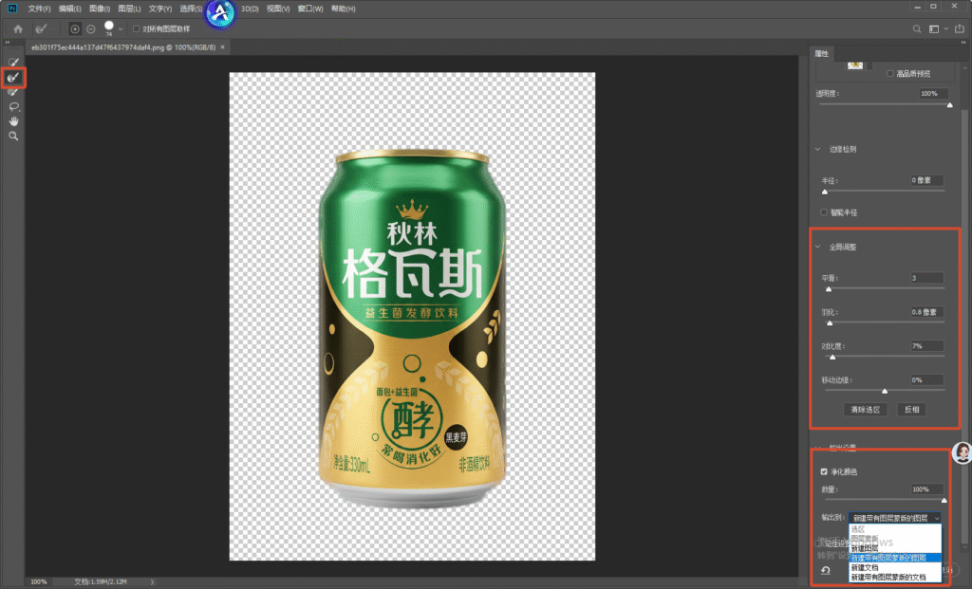Screen dimensions: 972x589
Task: Click the Photoshop Ps logo icon
Action: click(x=11, y=8)
